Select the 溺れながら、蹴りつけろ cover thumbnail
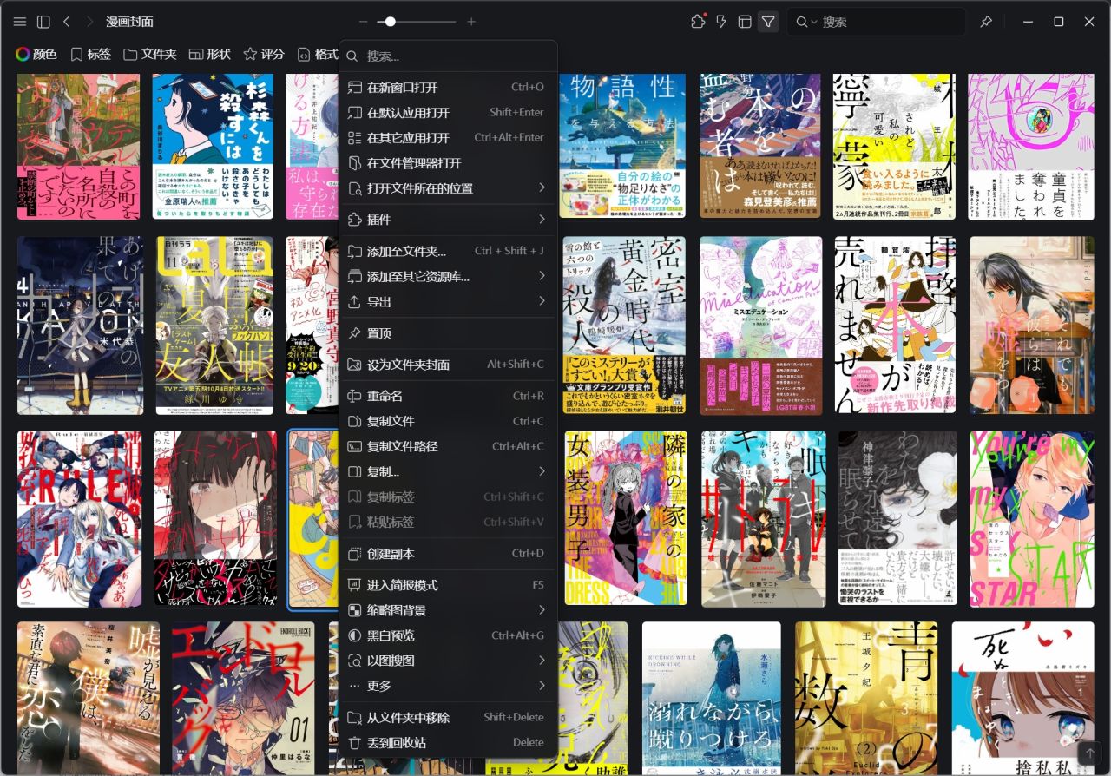This screenshot has width=1111, height=776. point(711,699)
